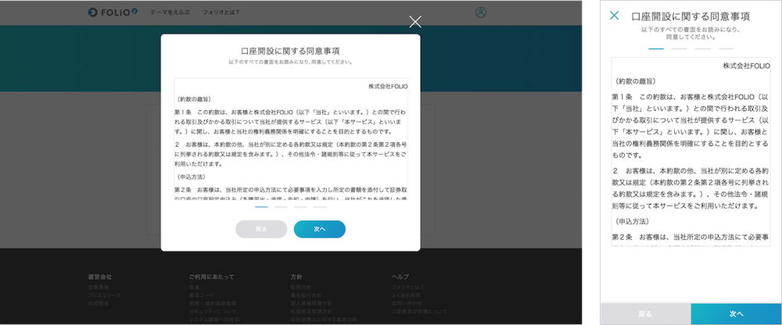Viewport: 782px width, 325px height.
Task: Select the second step indicator in the mobile panel
Action: [x=680, y=48]
